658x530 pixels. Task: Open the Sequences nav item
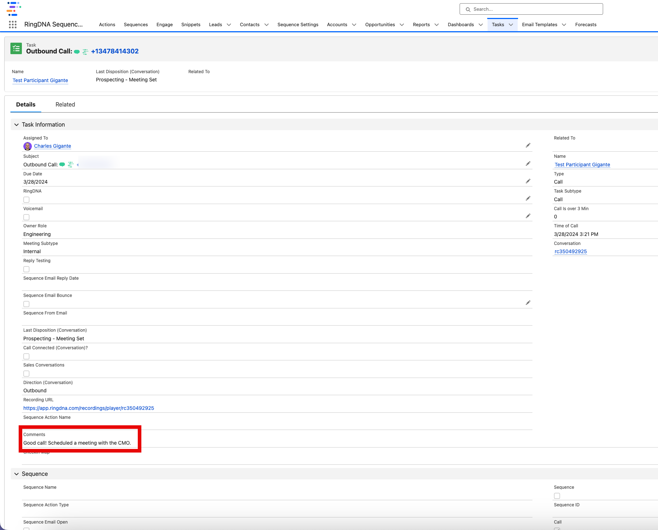click(x=136, y=25)
